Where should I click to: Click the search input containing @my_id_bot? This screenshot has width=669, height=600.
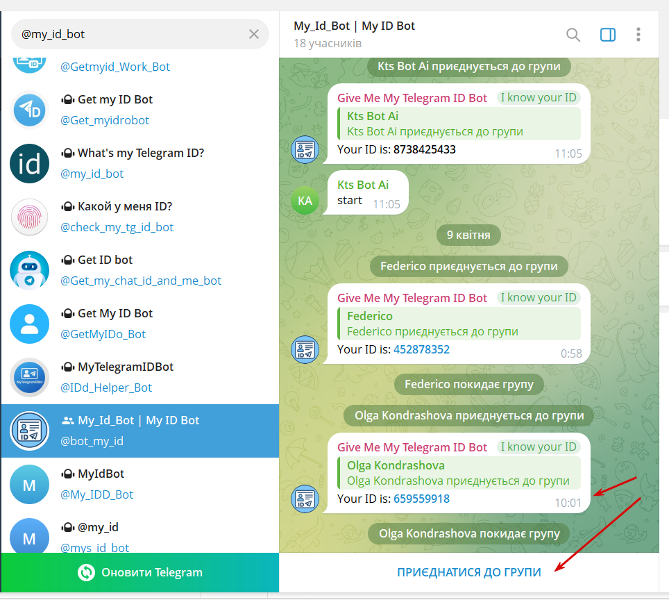pos(139,34)
